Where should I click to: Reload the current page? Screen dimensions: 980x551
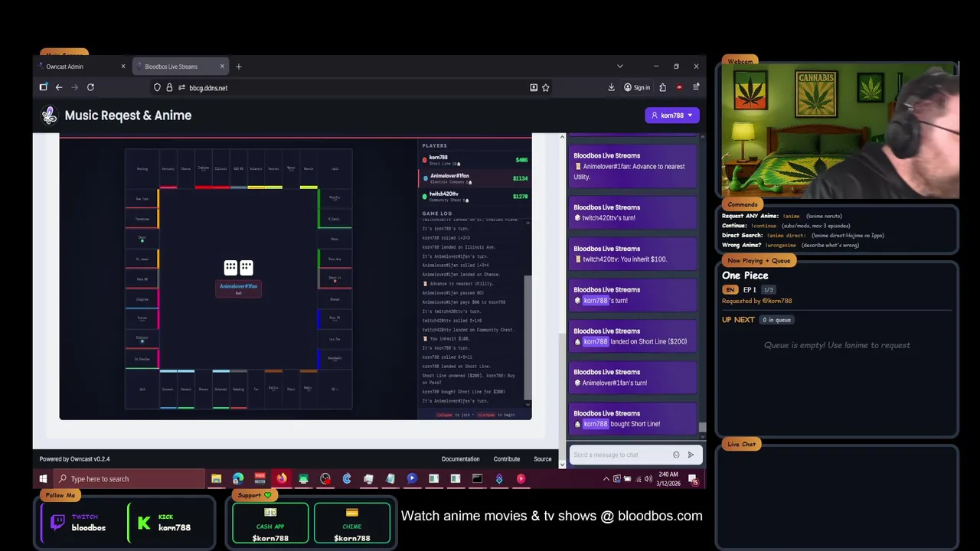point(90,88)
